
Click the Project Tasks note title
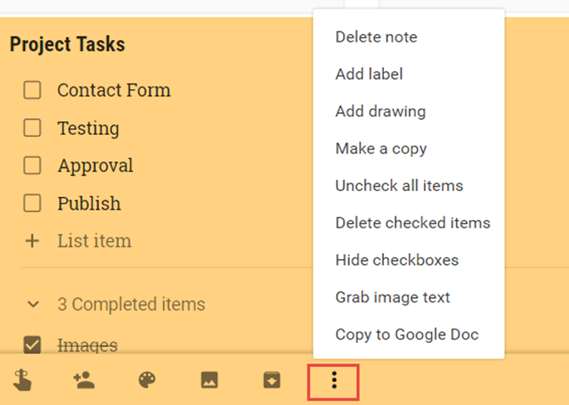(x=67, y=44)
